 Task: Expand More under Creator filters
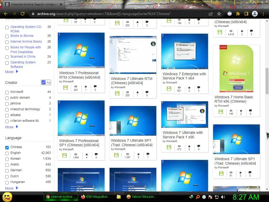pyautogui.click(x=12, y=127)
